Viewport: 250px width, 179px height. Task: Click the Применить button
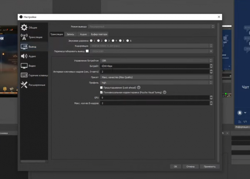[210, 166]
